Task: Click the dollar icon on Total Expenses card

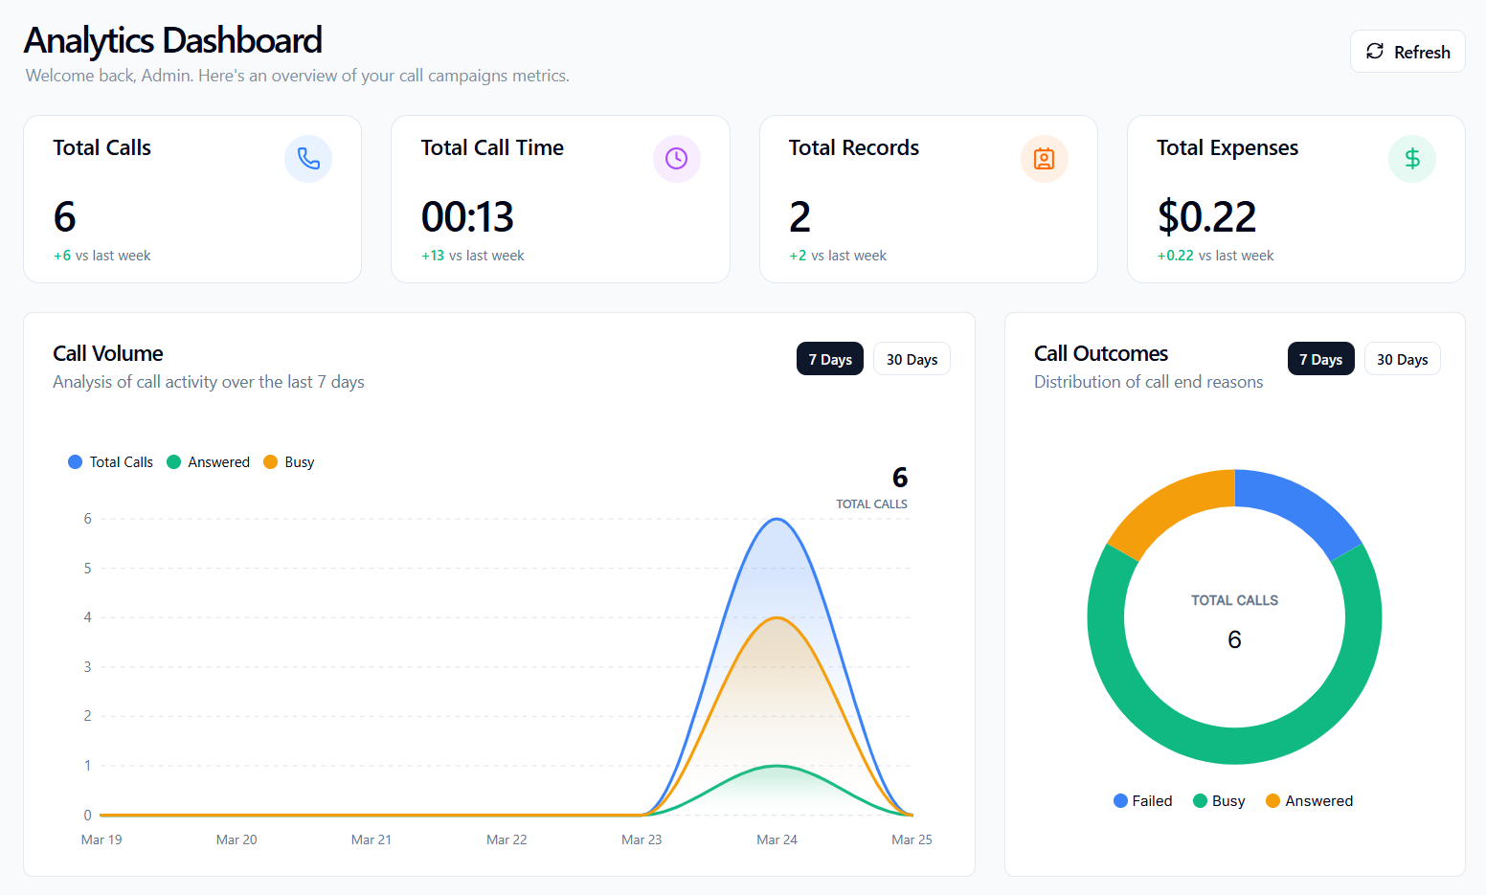Action: click(x=1412, y=159)
